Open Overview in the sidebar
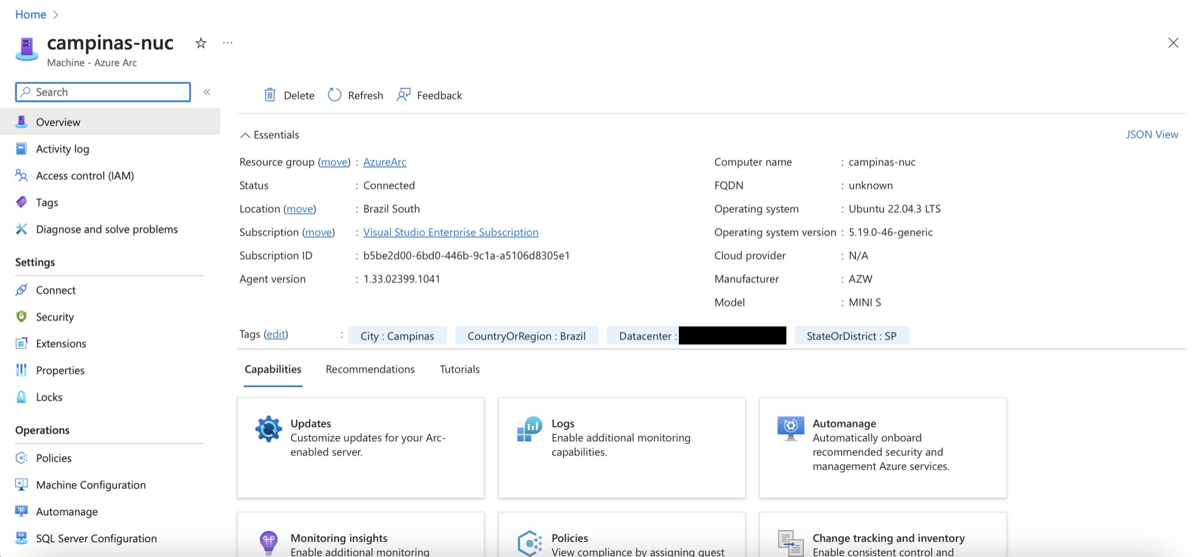Image resolution: width=1197 pixels, height=557 pixels. point(110,122)
